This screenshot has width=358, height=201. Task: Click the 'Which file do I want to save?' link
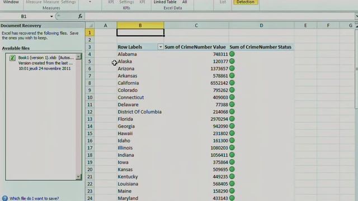coord(34,199)
